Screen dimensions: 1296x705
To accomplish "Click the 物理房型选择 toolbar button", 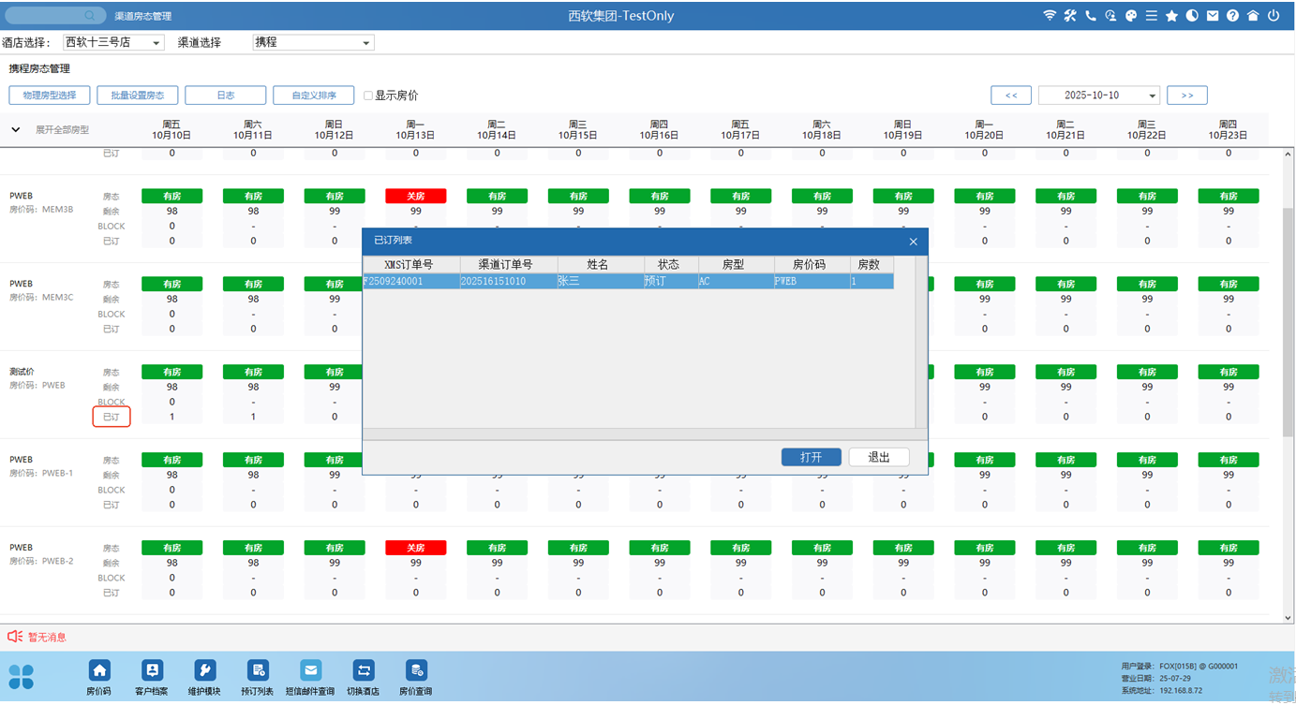I will (x=50, y=95).
